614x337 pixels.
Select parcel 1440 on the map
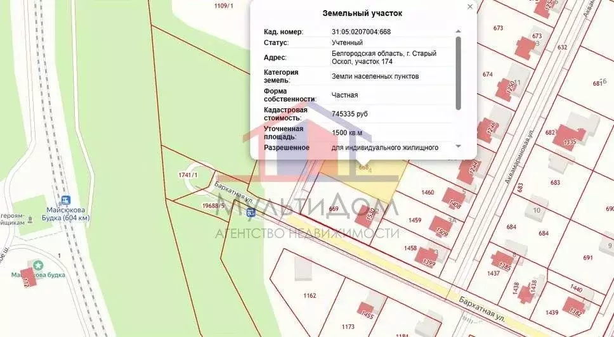[576, 289]
